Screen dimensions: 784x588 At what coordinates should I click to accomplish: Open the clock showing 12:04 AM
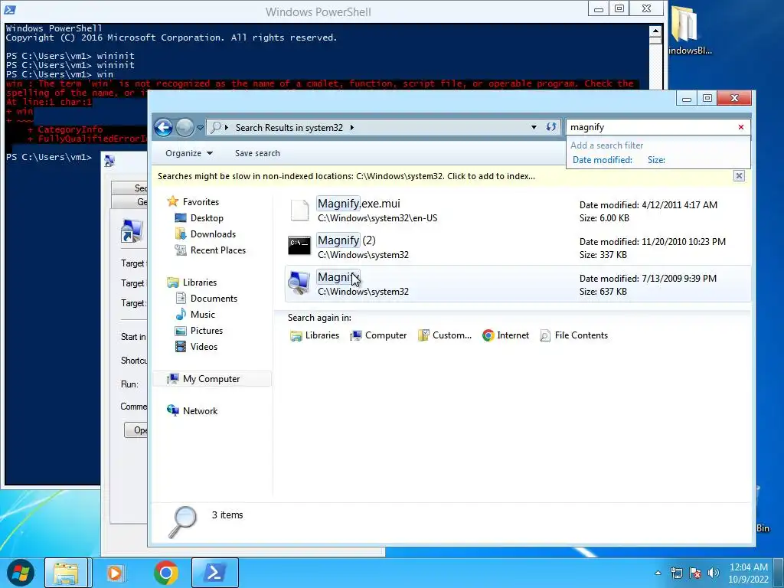pyautogui.click(x=749, y=573)
